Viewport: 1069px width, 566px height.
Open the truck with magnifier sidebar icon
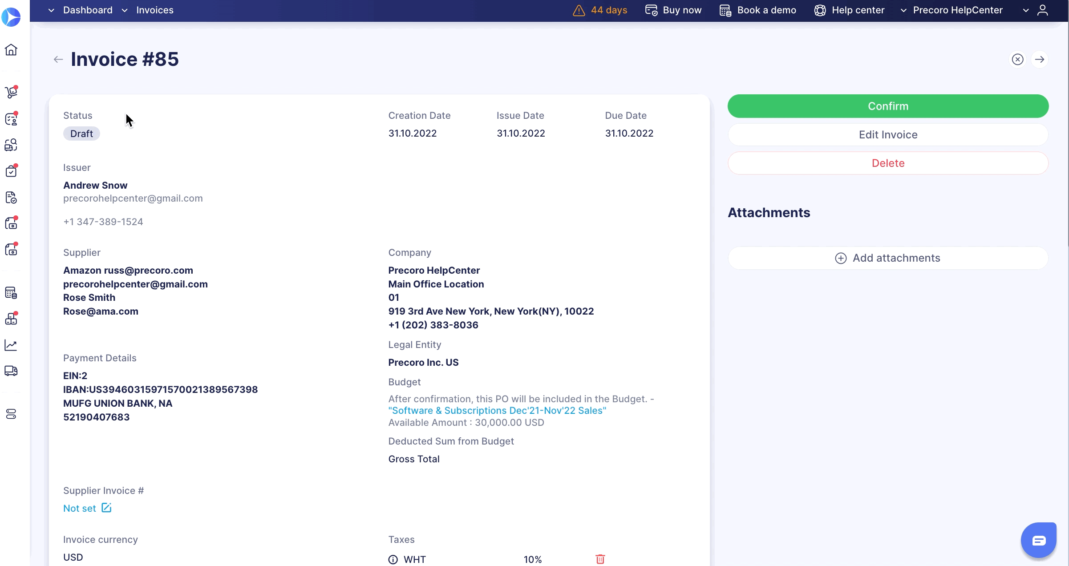point(11,145)
